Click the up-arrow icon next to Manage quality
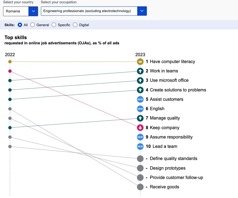 click(140, 118)
